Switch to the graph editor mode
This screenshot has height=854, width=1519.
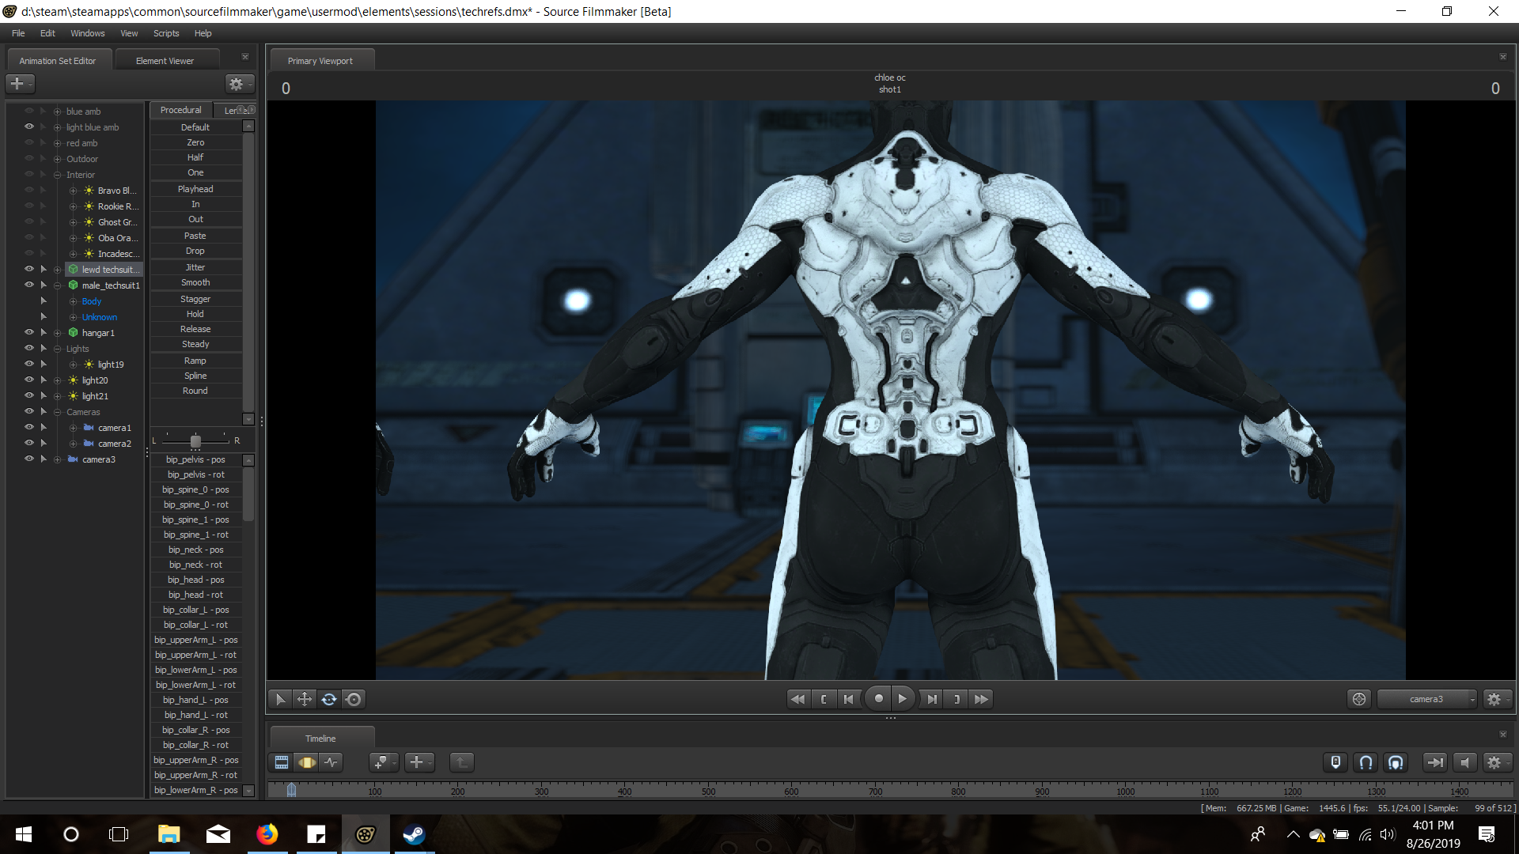331,762
